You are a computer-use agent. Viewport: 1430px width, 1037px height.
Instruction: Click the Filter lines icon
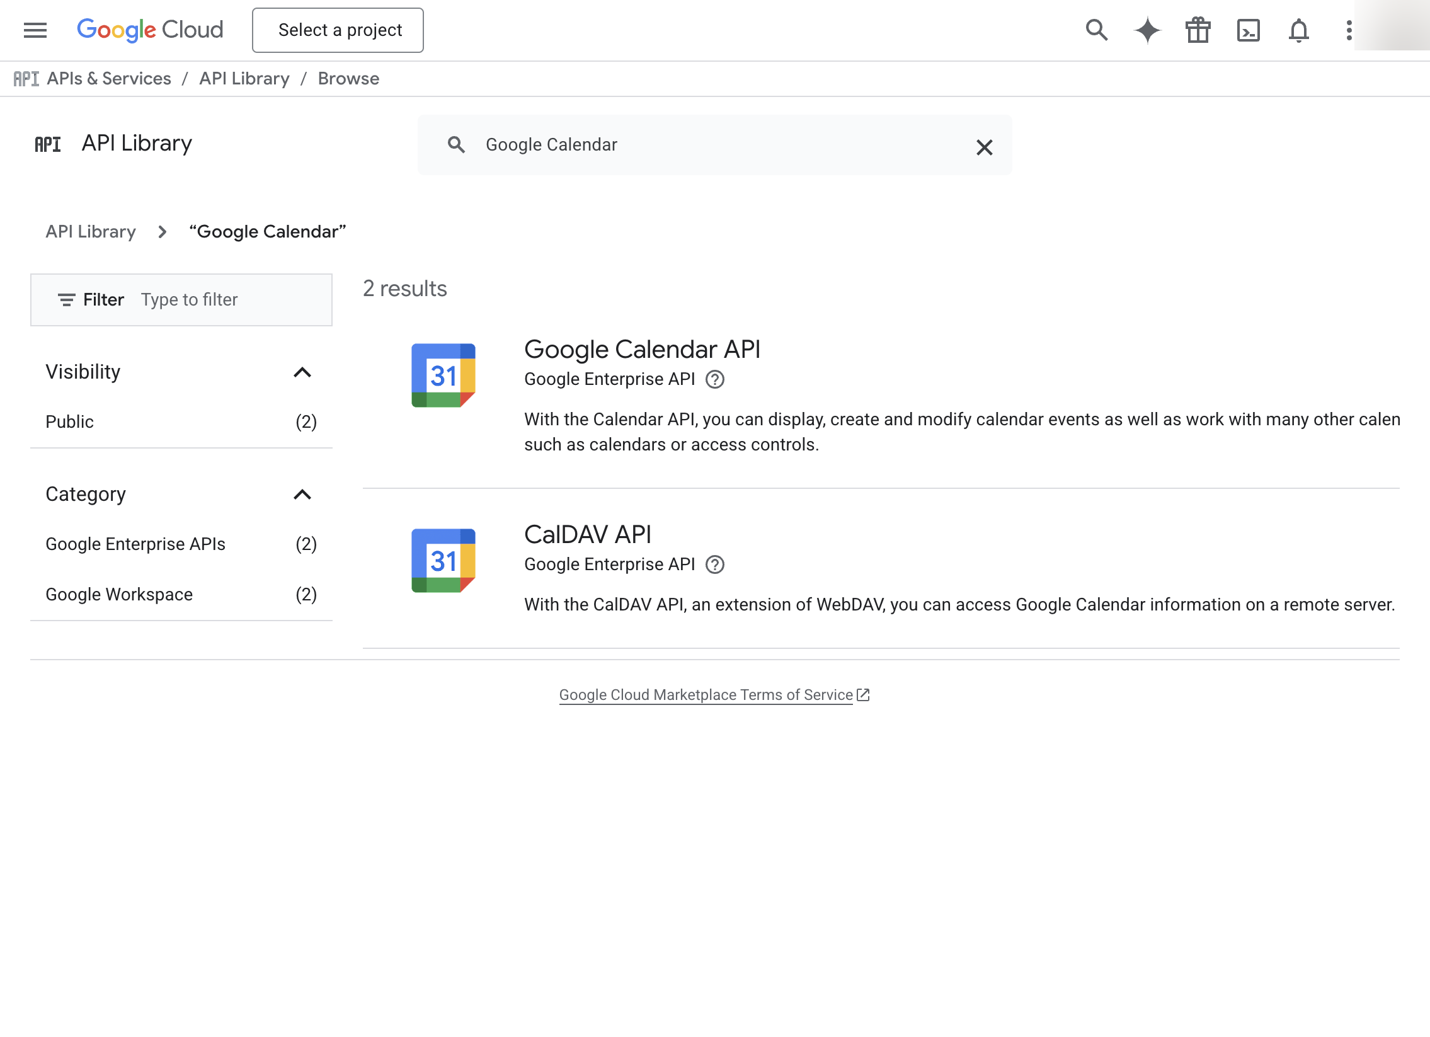pos(67,300)
